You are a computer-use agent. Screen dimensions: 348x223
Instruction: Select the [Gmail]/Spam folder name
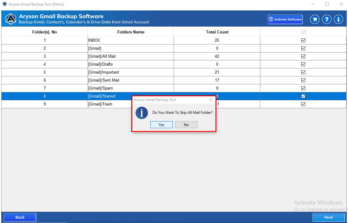tap(100, 88)
